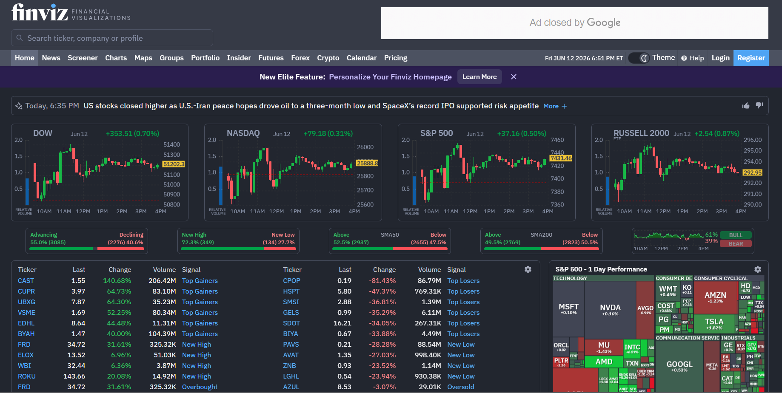This screenshot has height=393, width=782.
Task: Click the NVDA tile in heatmap
Action: tap(610, 310)
